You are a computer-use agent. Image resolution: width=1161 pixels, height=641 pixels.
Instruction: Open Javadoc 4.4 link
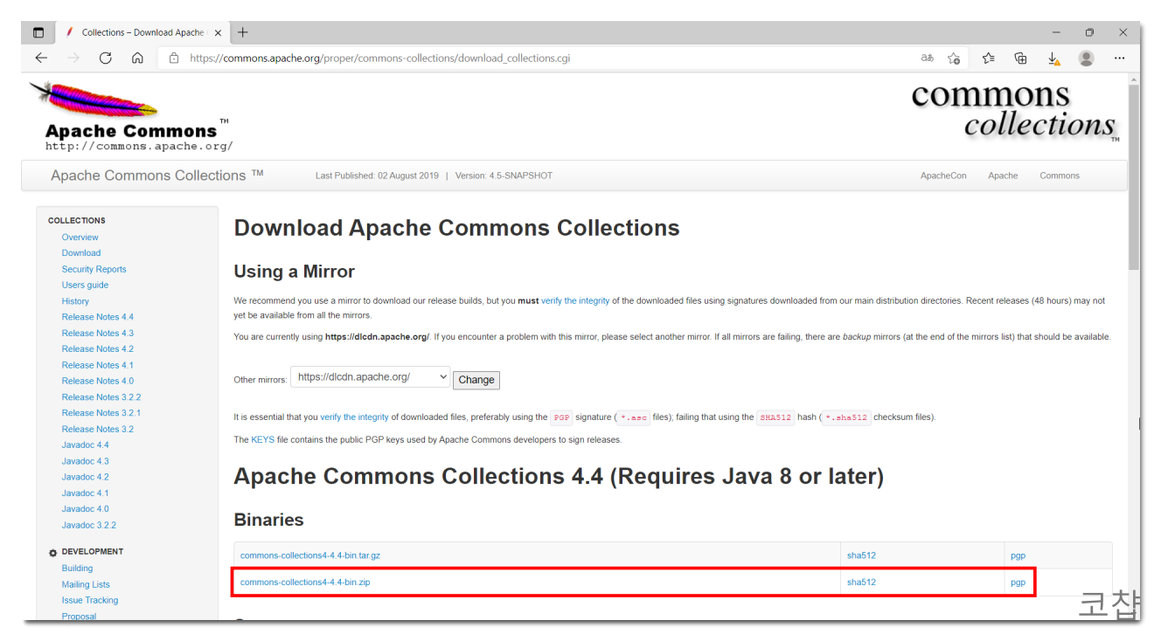(85, 445)
